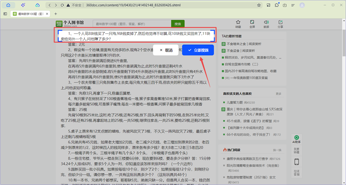Viewport: 346px width, 185px height.
Task: Open the user profile avatar
Action: pos(302,5)
